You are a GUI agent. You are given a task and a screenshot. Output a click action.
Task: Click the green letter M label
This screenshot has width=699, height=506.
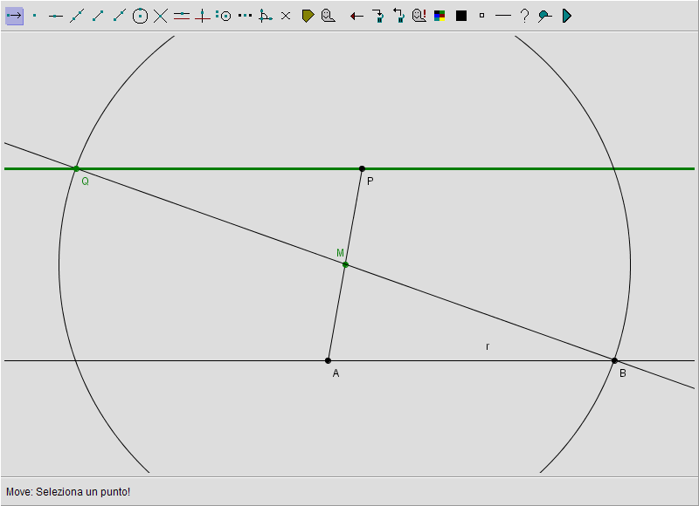pyautogui.click(x=340, y=253)
